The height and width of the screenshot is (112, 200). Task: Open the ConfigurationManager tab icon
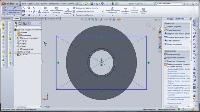24,23
